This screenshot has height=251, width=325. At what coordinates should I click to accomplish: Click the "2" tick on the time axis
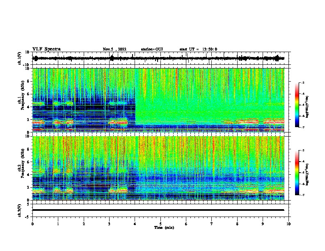(x=84, y=224)
